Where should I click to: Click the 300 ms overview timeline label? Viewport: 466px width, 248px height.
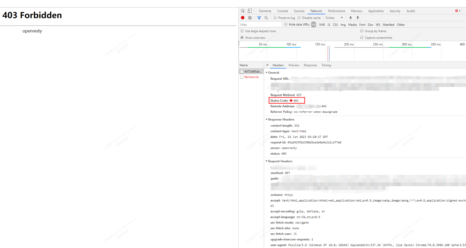[x=406, y=44]
